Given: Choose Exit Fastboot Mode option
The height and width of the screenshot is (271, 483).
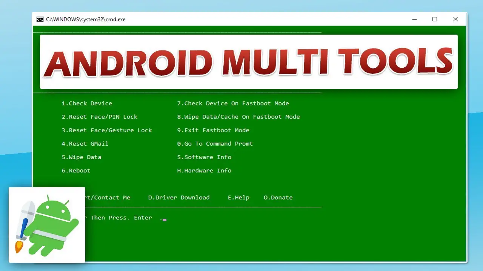Looking at the screenshot, I should tap(213, 130).
